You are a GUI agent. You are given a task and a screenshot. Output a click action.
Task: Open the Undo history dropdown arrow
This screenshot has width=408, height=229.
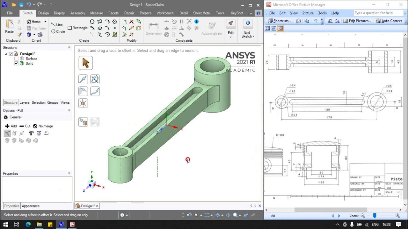point(34,4)
